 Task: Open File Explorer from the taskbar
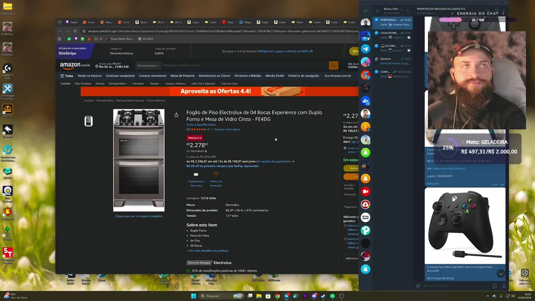click(259, 296)
